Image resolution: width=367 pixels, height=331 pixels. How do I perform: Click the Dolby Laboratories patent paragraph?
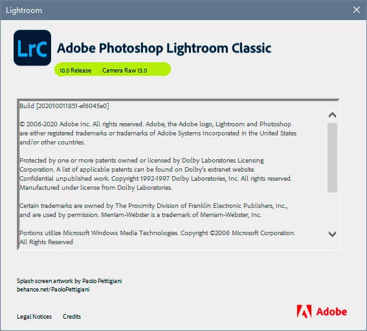pyautogui.click(x=156, y=174)
